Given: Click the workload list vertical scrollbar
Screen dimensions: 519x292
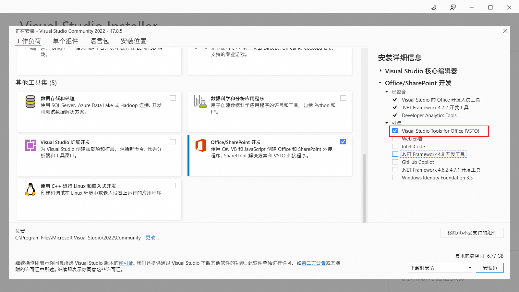Looking at the screenshot, I should [x=364, y=188].
